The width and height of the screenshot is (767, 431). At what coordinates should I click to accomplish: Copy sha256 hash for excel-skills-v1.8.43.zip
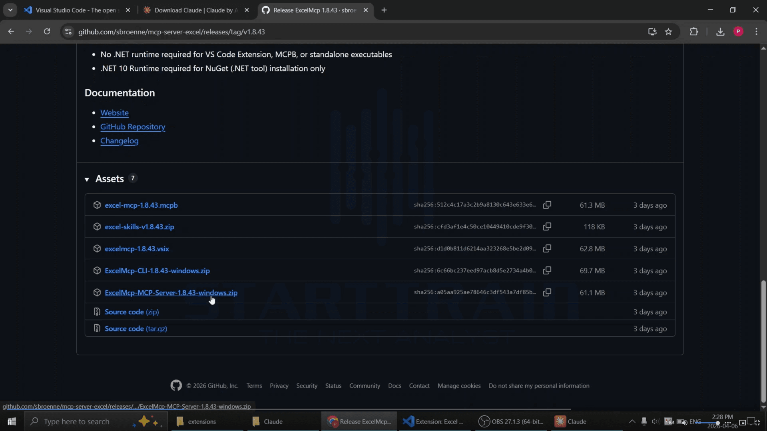click(547, 226)
